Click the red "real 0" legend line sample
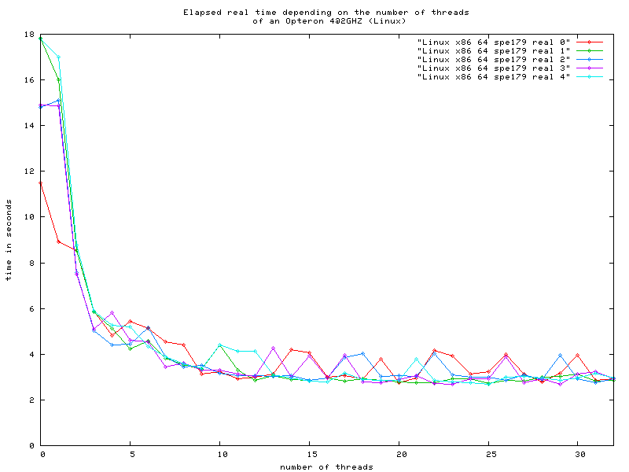 click(589, 41)
